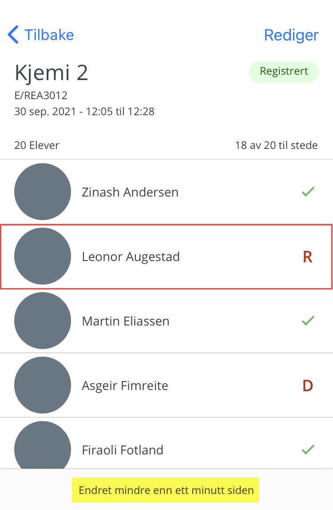Tap the 'Endret mindre enn ett minutt siden' notice
This screenshot has width=333, height=510.
point(166,490)
